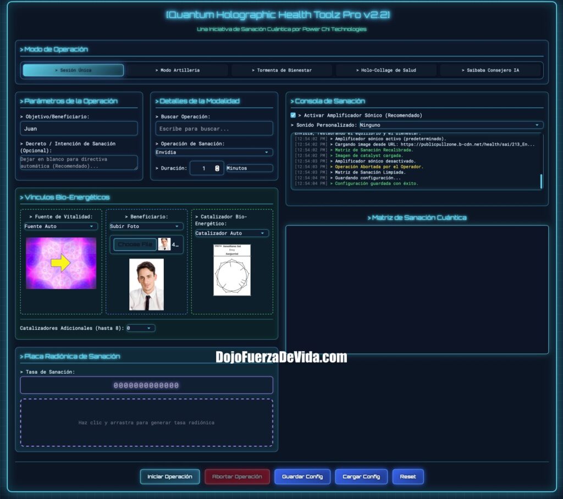
Task: Click the log line 'Imagen de catalyst cargada.'
Action: coord(349,156)
